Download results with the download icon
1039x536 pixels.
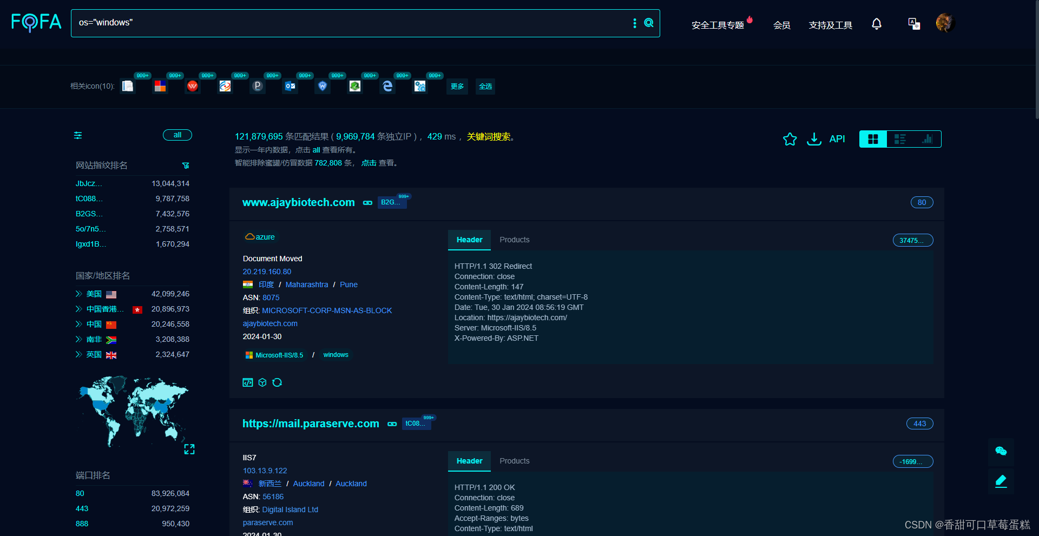[x=814, y=139]
